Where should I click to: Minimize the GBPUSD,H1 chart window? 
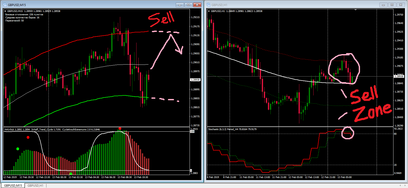click(x=383, y=5)
